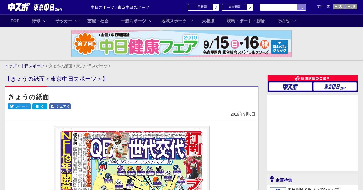Open 競馬・ボート・競輪 menu item
This screenshot has width=363, height=190.
click(246, 21)
